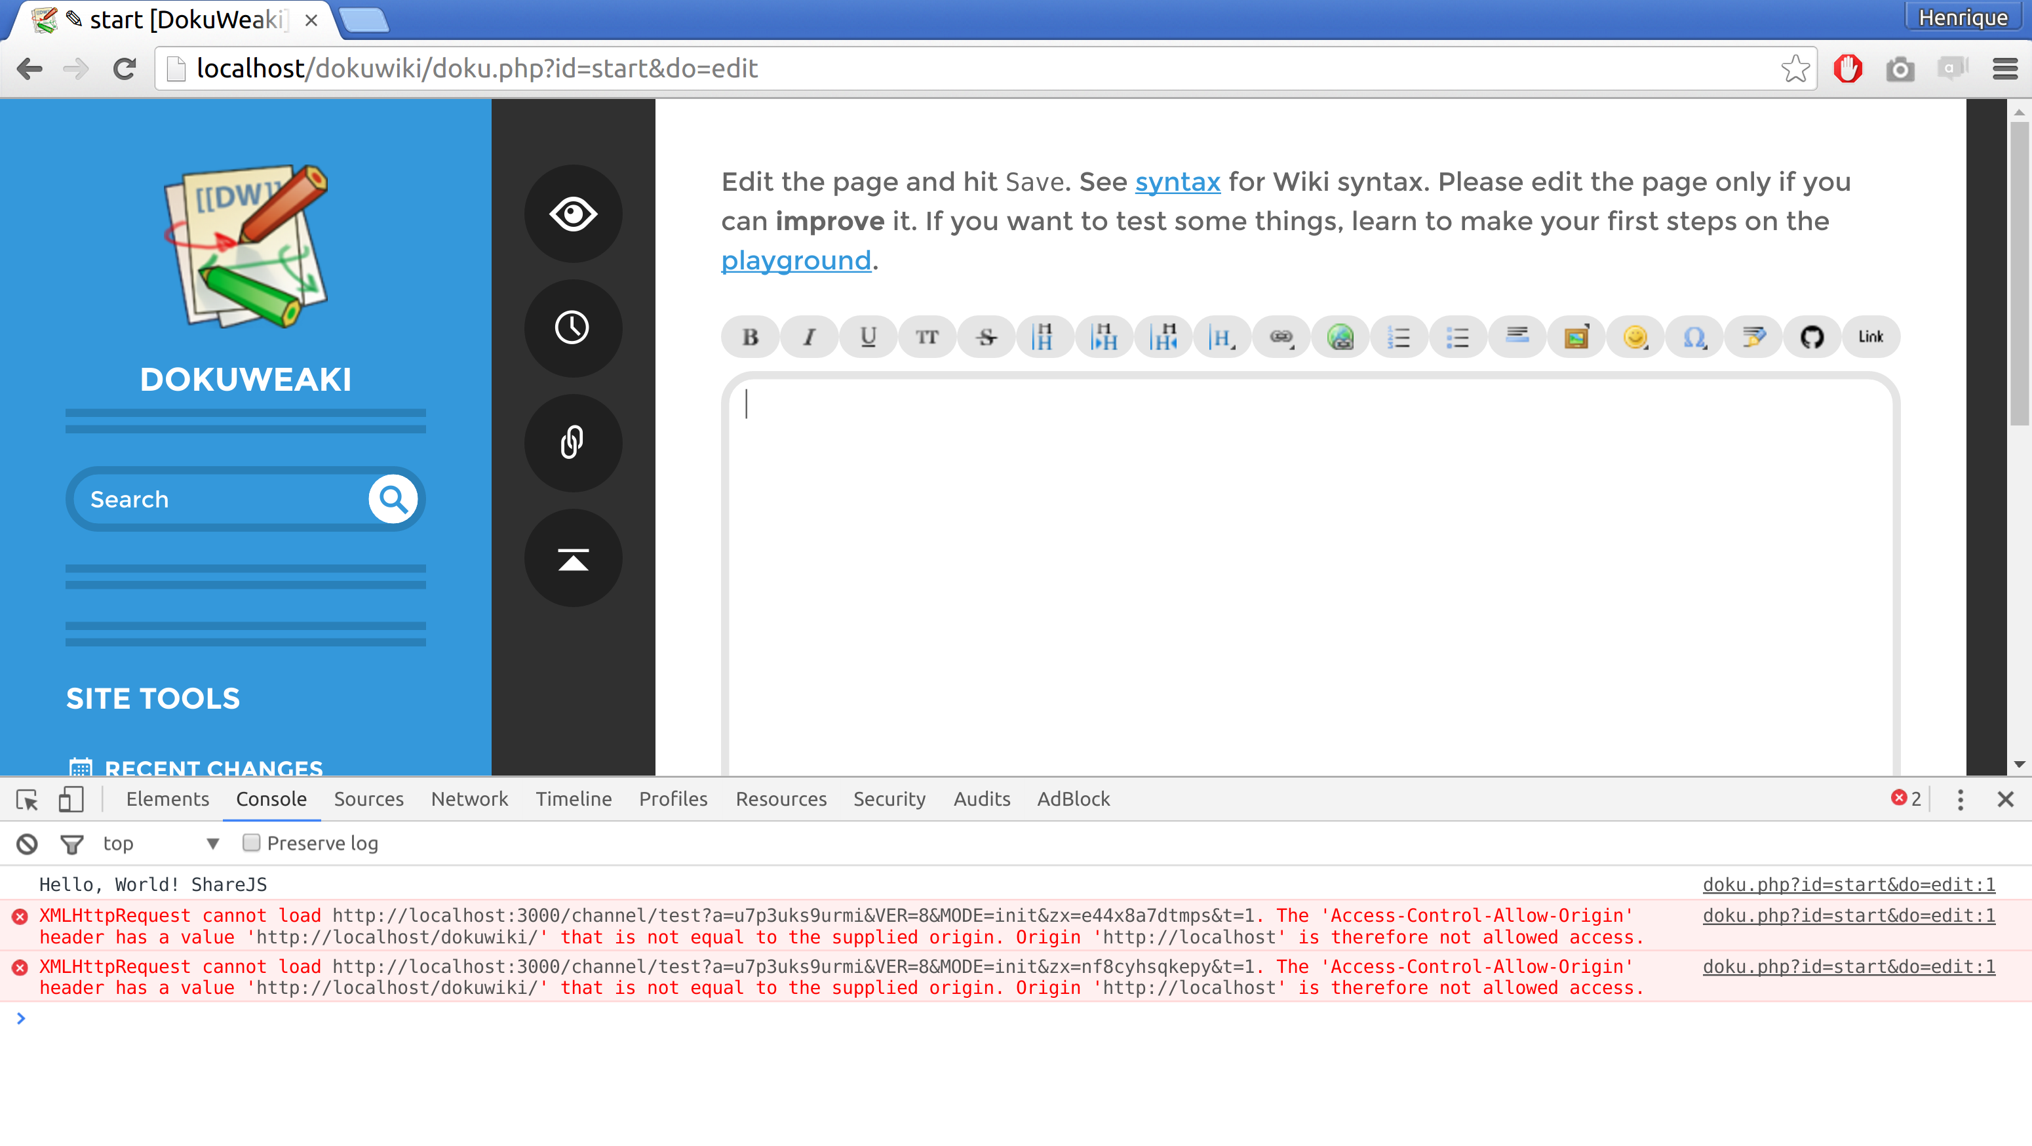Switch to the Network tab
Viewport: 2032px width, 1146px height.
pos(469,799)
